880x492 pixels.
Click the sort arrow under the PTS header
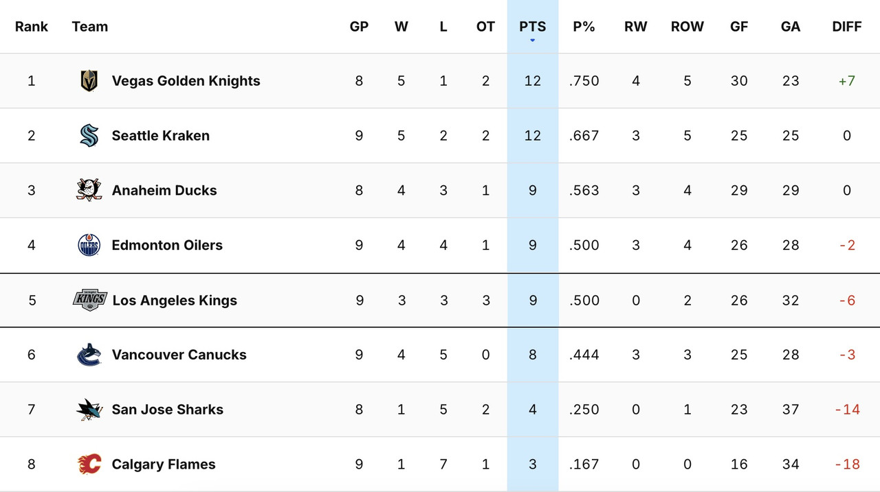click(532, 40)
